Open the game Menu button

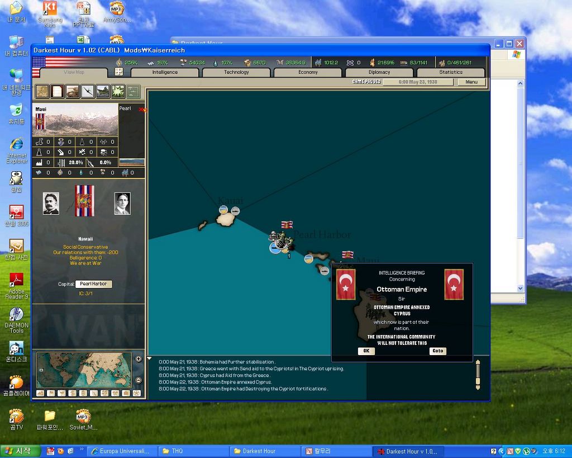pos(471,82)
